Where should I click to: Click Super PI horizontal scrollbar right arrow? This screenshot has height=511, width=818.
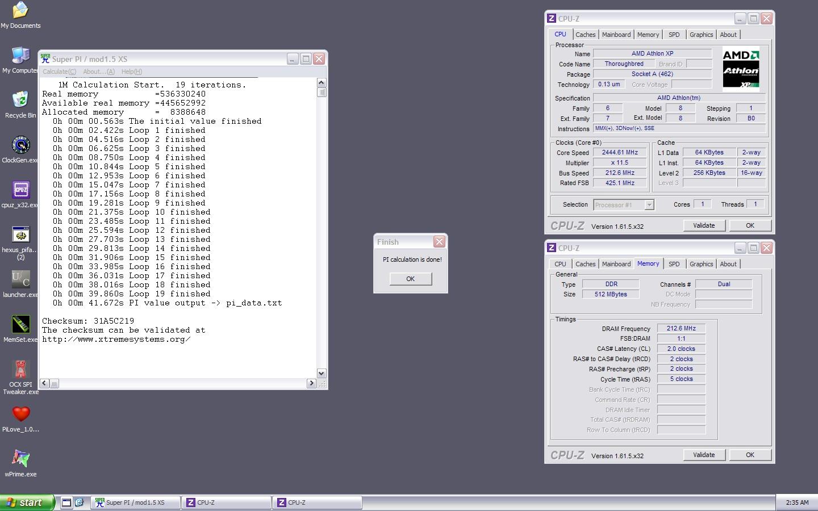pyautogui.click(x=311, y=383)
